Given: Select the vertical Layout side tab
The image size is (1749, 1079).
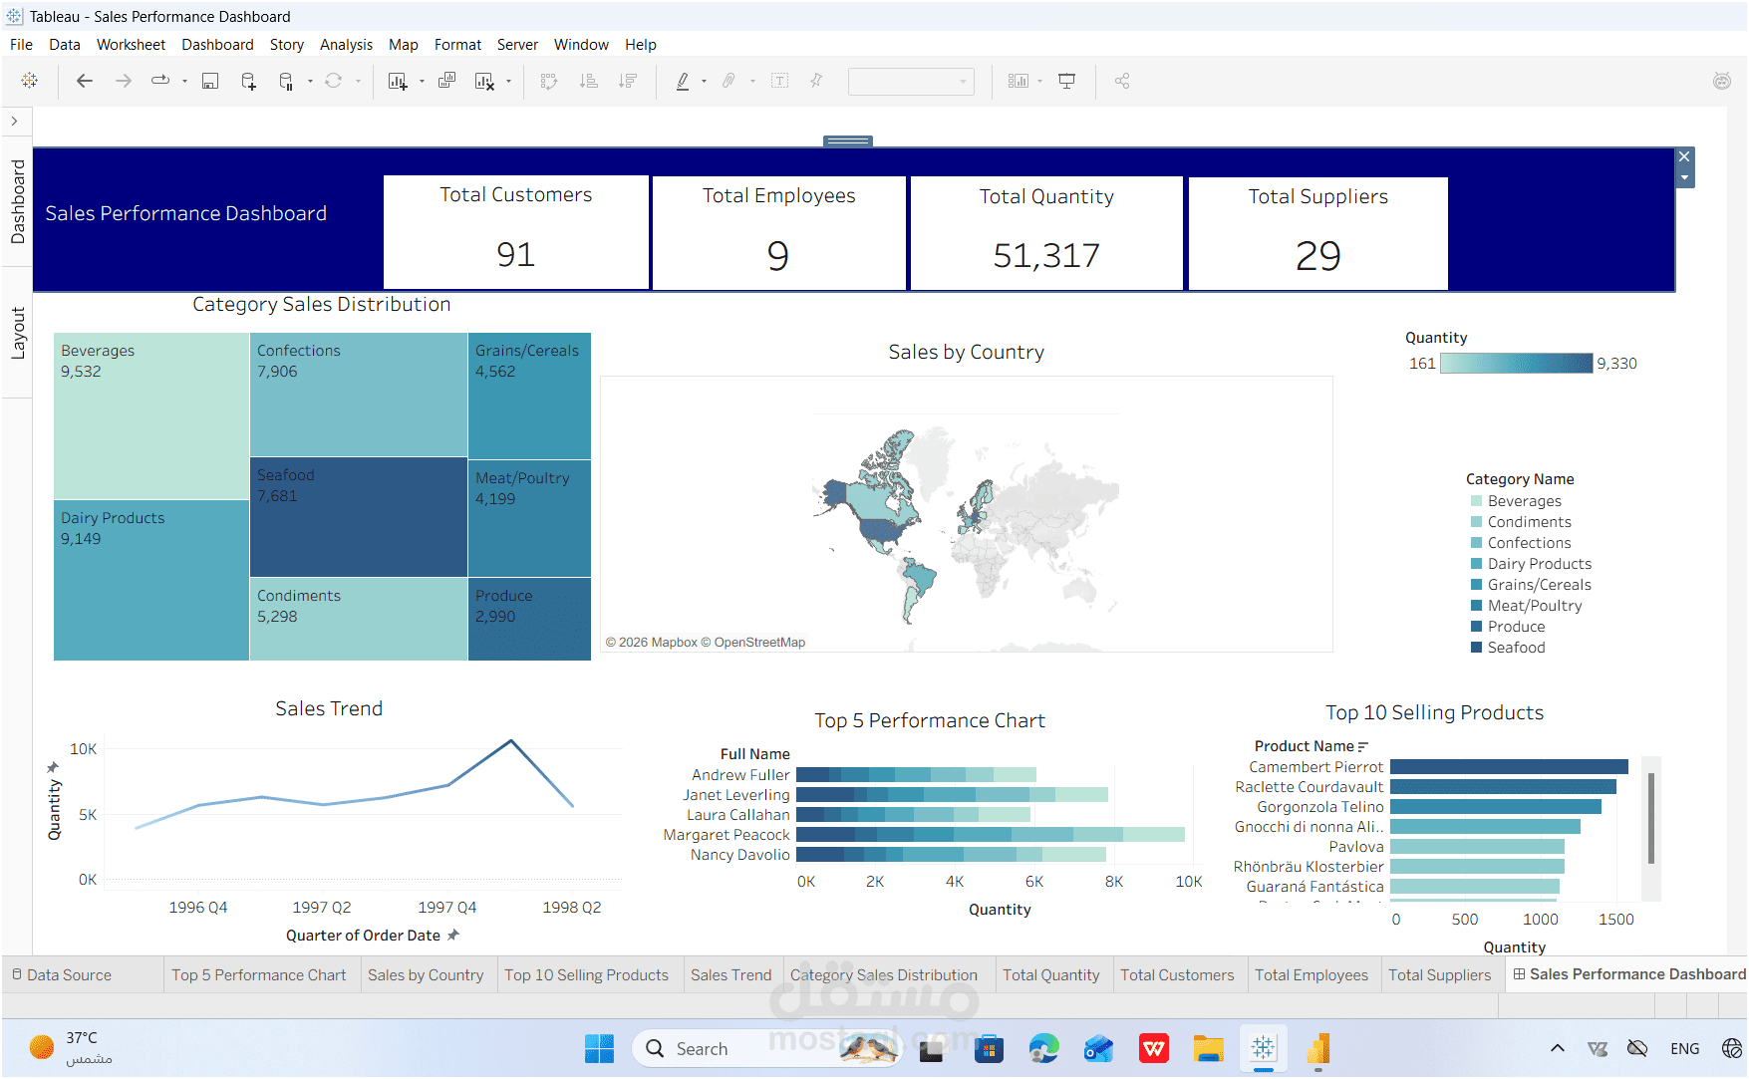Looking at the screenshot, I should click(x=18, y=333).
